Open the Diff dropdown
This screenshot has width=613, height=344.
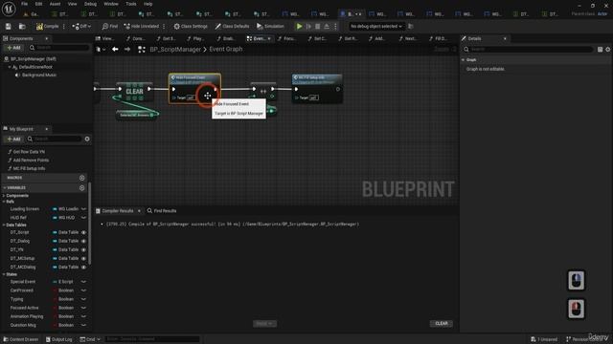tap(81, 26)
